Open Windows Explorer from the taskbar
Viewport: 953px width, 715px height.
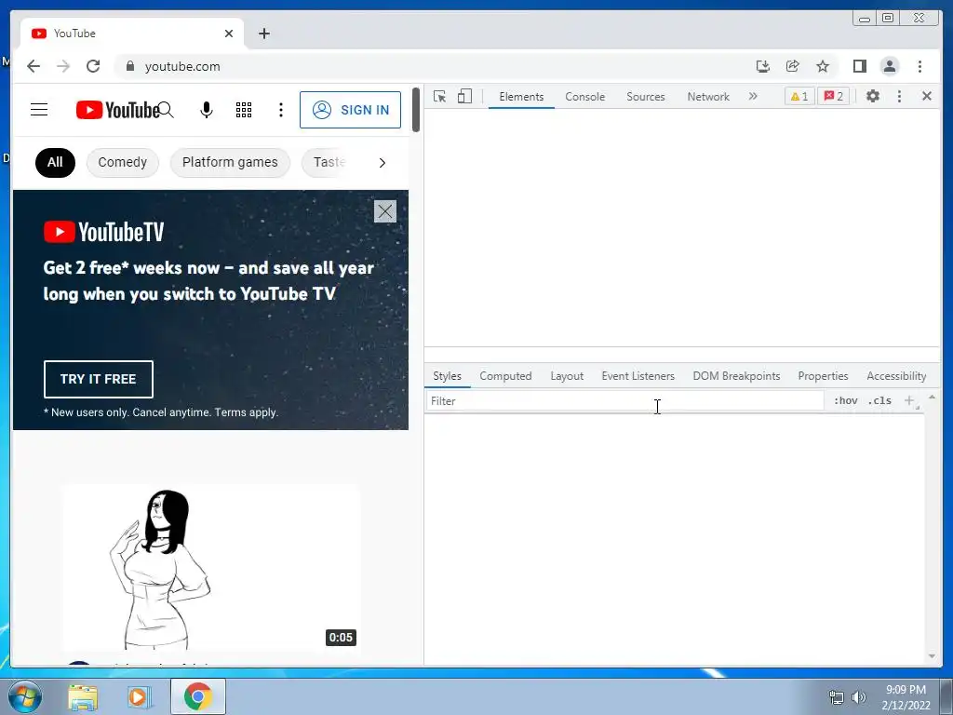click(83, 697)
